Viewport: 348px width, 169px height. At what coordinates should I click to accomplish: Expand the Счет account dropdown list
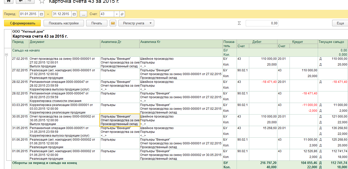[x=117, y=14]
